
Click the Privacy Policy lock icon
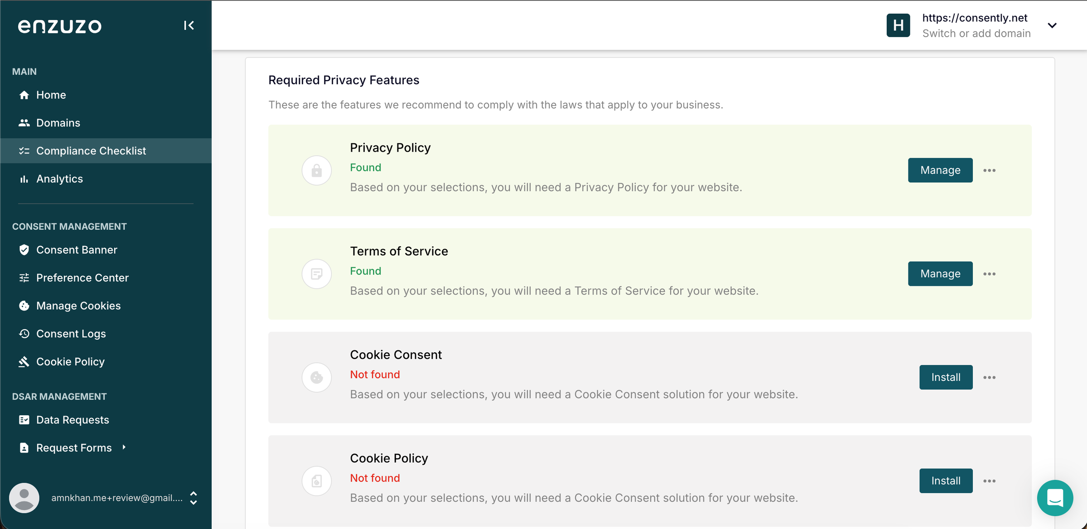pos(317,170)
